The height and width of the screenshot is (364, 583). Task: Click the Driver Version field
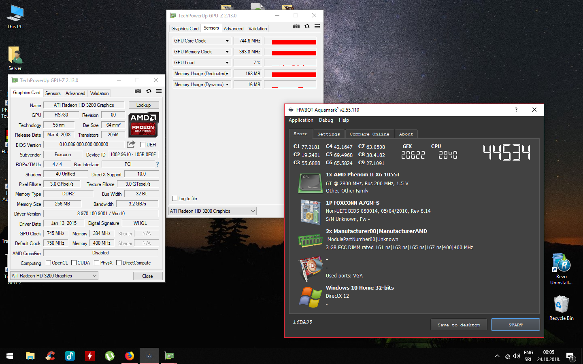[x=101, y=214]
